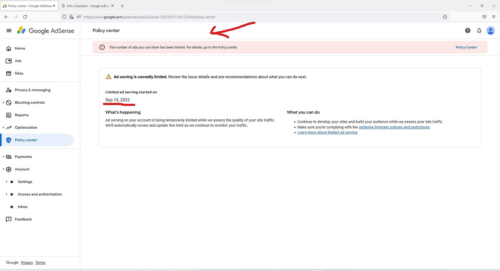500x271 pixels.
Task: Expand the Optimization arrow
Action: tap(4, 127)
